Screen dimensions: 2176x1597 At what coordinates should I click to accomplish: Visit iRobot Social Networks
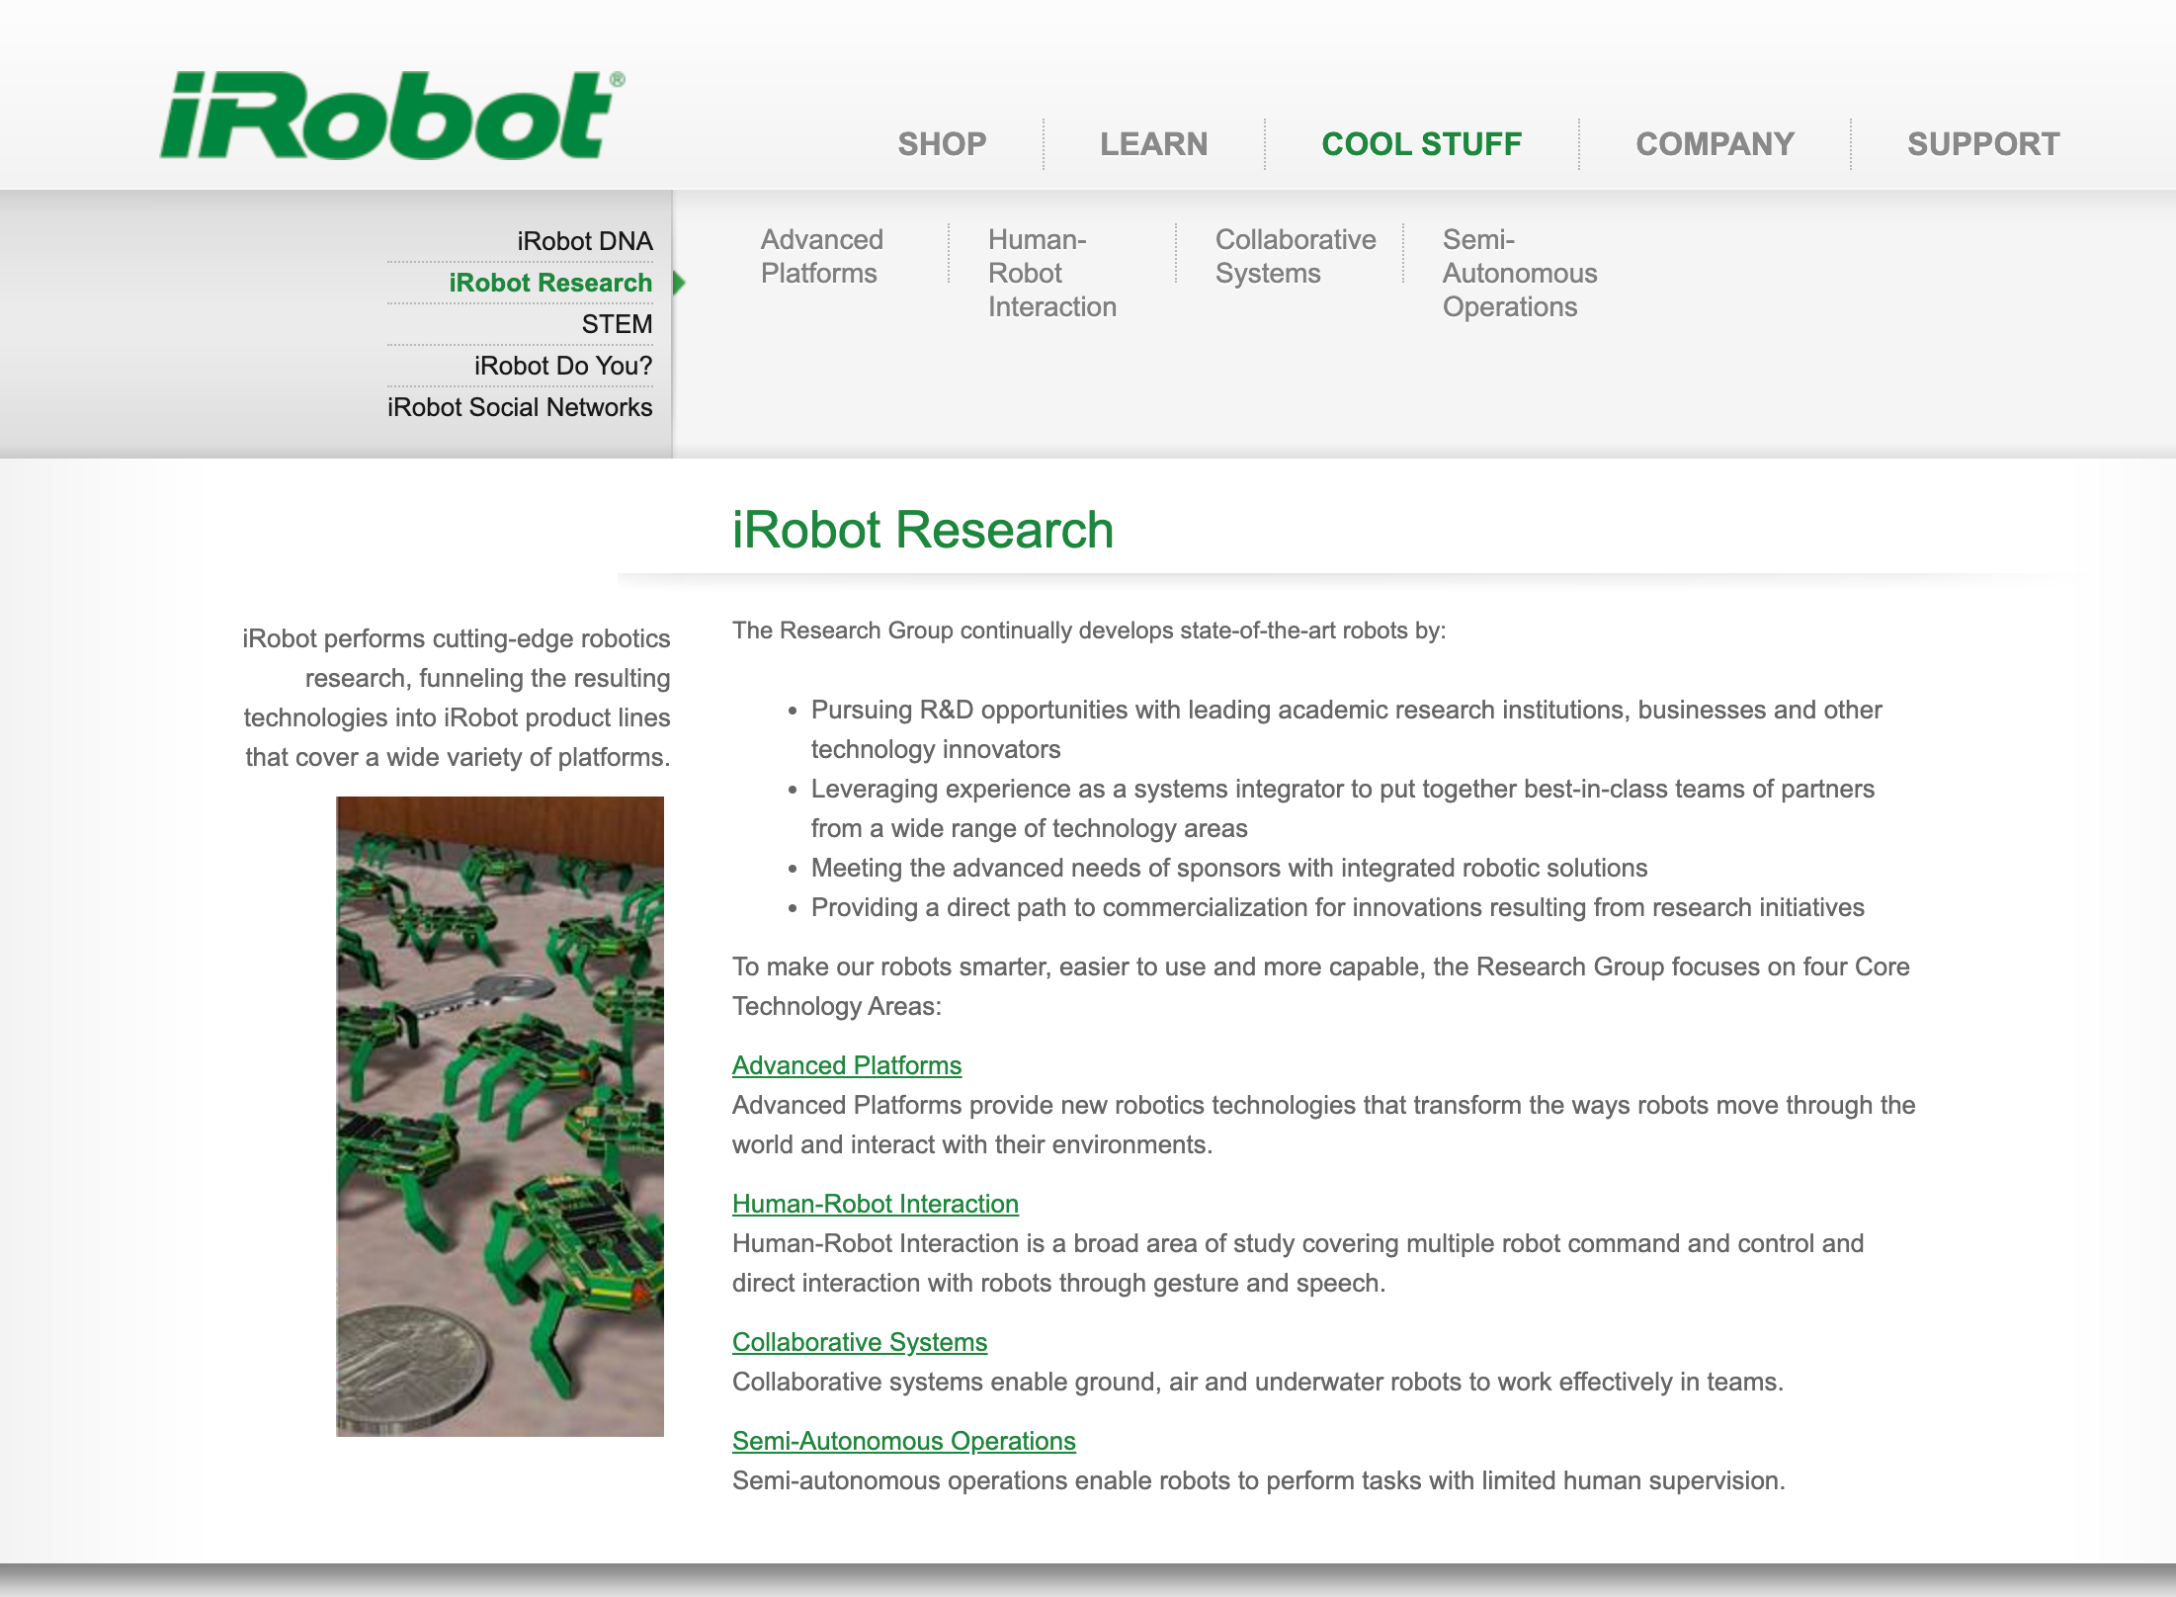[x=520, y=406]
